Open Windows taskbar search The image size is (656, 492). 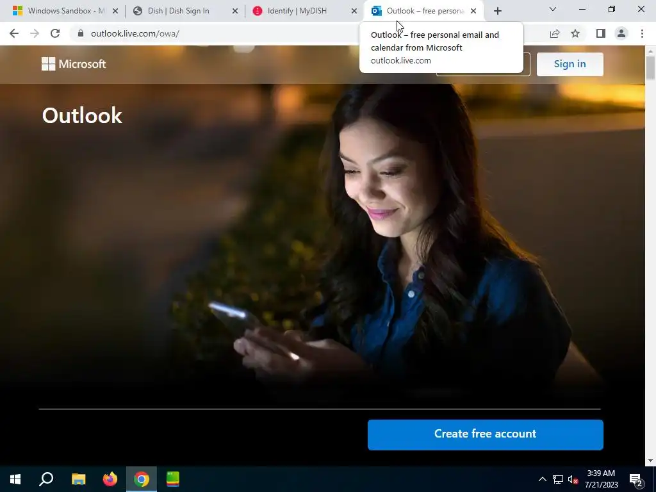[46, 479]
